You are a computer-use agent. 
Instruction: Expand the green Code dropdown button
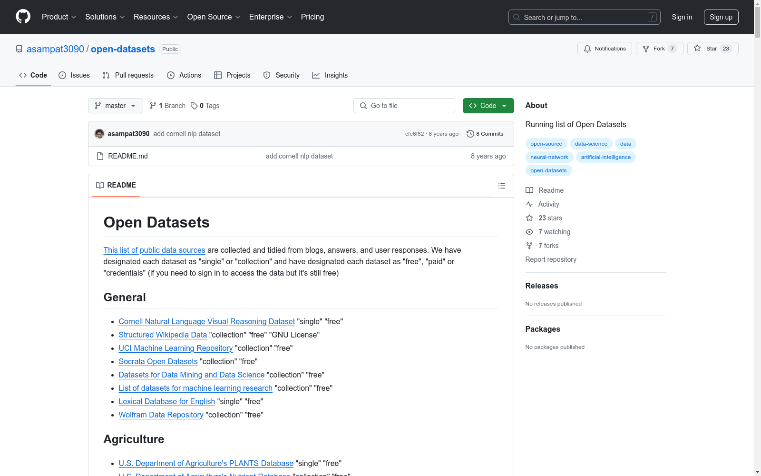pos(488,106)
